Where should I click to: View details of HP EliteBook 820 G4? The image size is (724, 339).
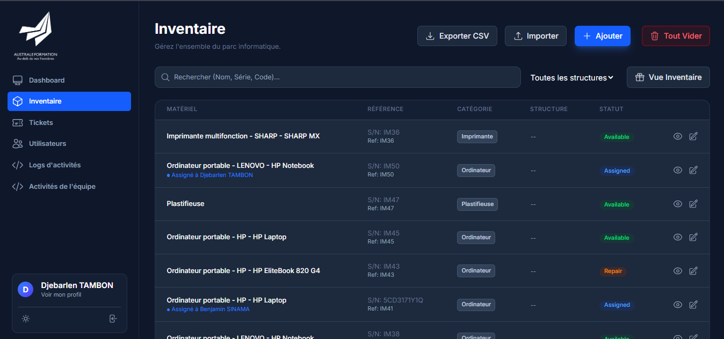click(678, 271)
